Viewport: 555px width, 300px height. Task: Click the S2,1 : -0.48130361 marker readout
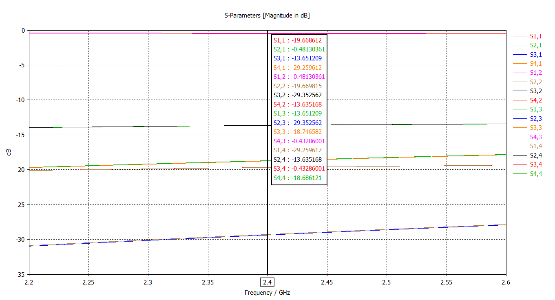click(x=299, y=49)
